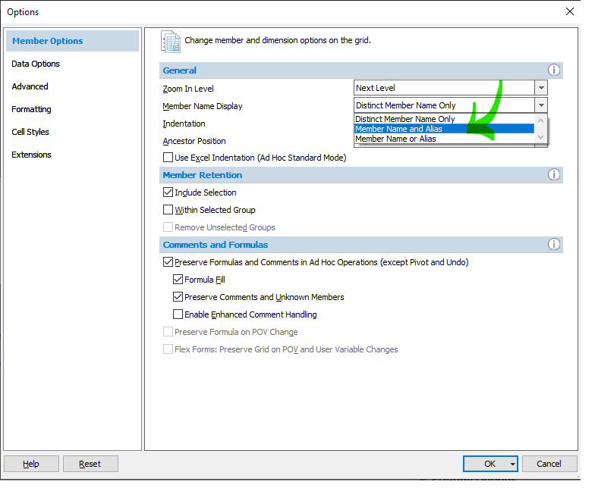
Task: Choose Member Name and Alias option
Action: 445,129
